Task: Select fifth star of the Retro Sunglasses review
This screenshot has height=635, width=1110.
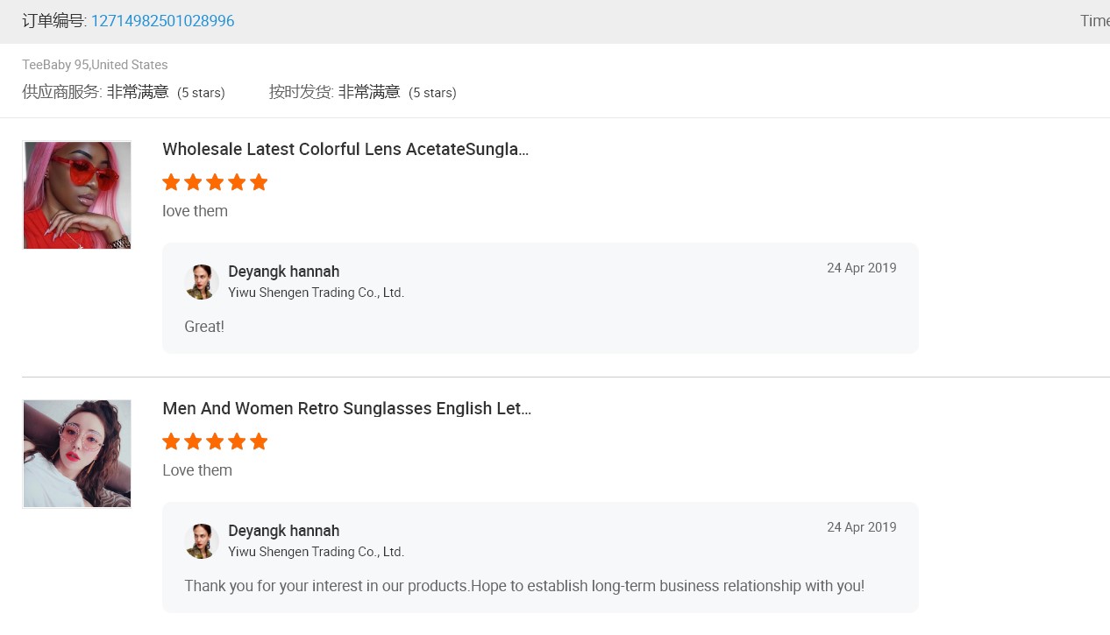Action: (259, 441)
